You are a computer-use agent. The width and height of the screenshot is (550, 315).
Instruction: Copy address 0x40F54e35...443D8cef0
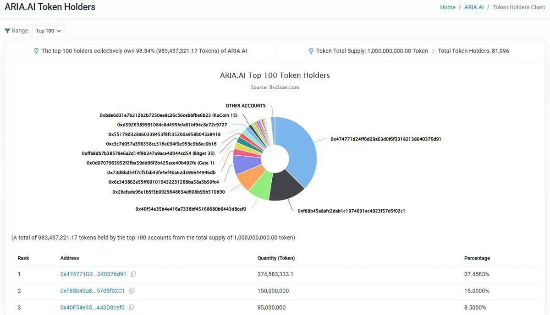tap(132, 308)
